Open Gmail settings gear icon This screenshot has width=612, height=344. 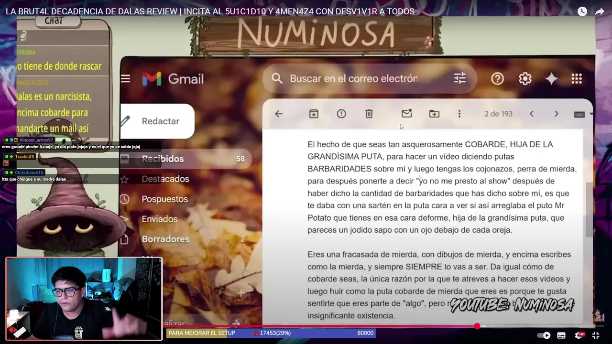(525, 79)
